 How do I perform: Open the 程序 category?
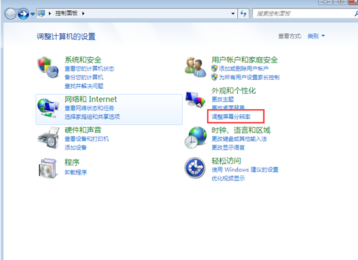tap(72, 162)
